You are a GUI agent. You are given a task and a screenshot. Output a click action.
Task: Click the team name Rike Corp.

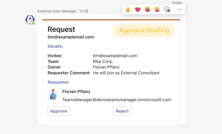click(x=103, y=62)
